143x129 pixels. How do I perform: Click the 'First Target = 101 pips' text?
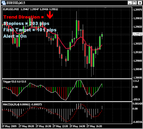coord(30,30)
